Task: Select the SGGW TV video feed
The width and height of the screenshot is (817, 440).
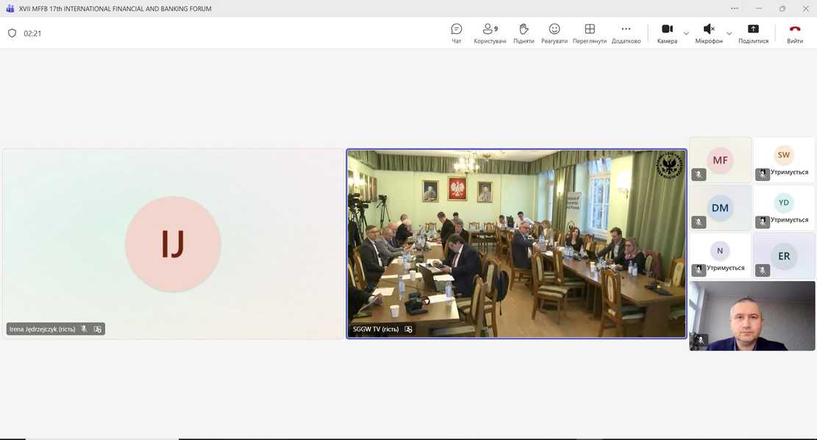Action: click(516, 243)
